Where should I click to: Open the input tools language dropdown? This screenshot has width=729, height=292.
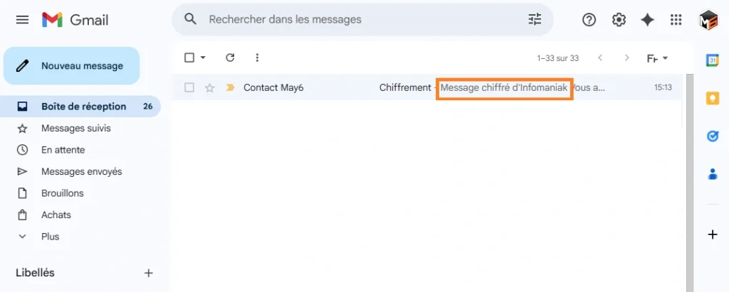pyautogui.click(x=658, y=58)
